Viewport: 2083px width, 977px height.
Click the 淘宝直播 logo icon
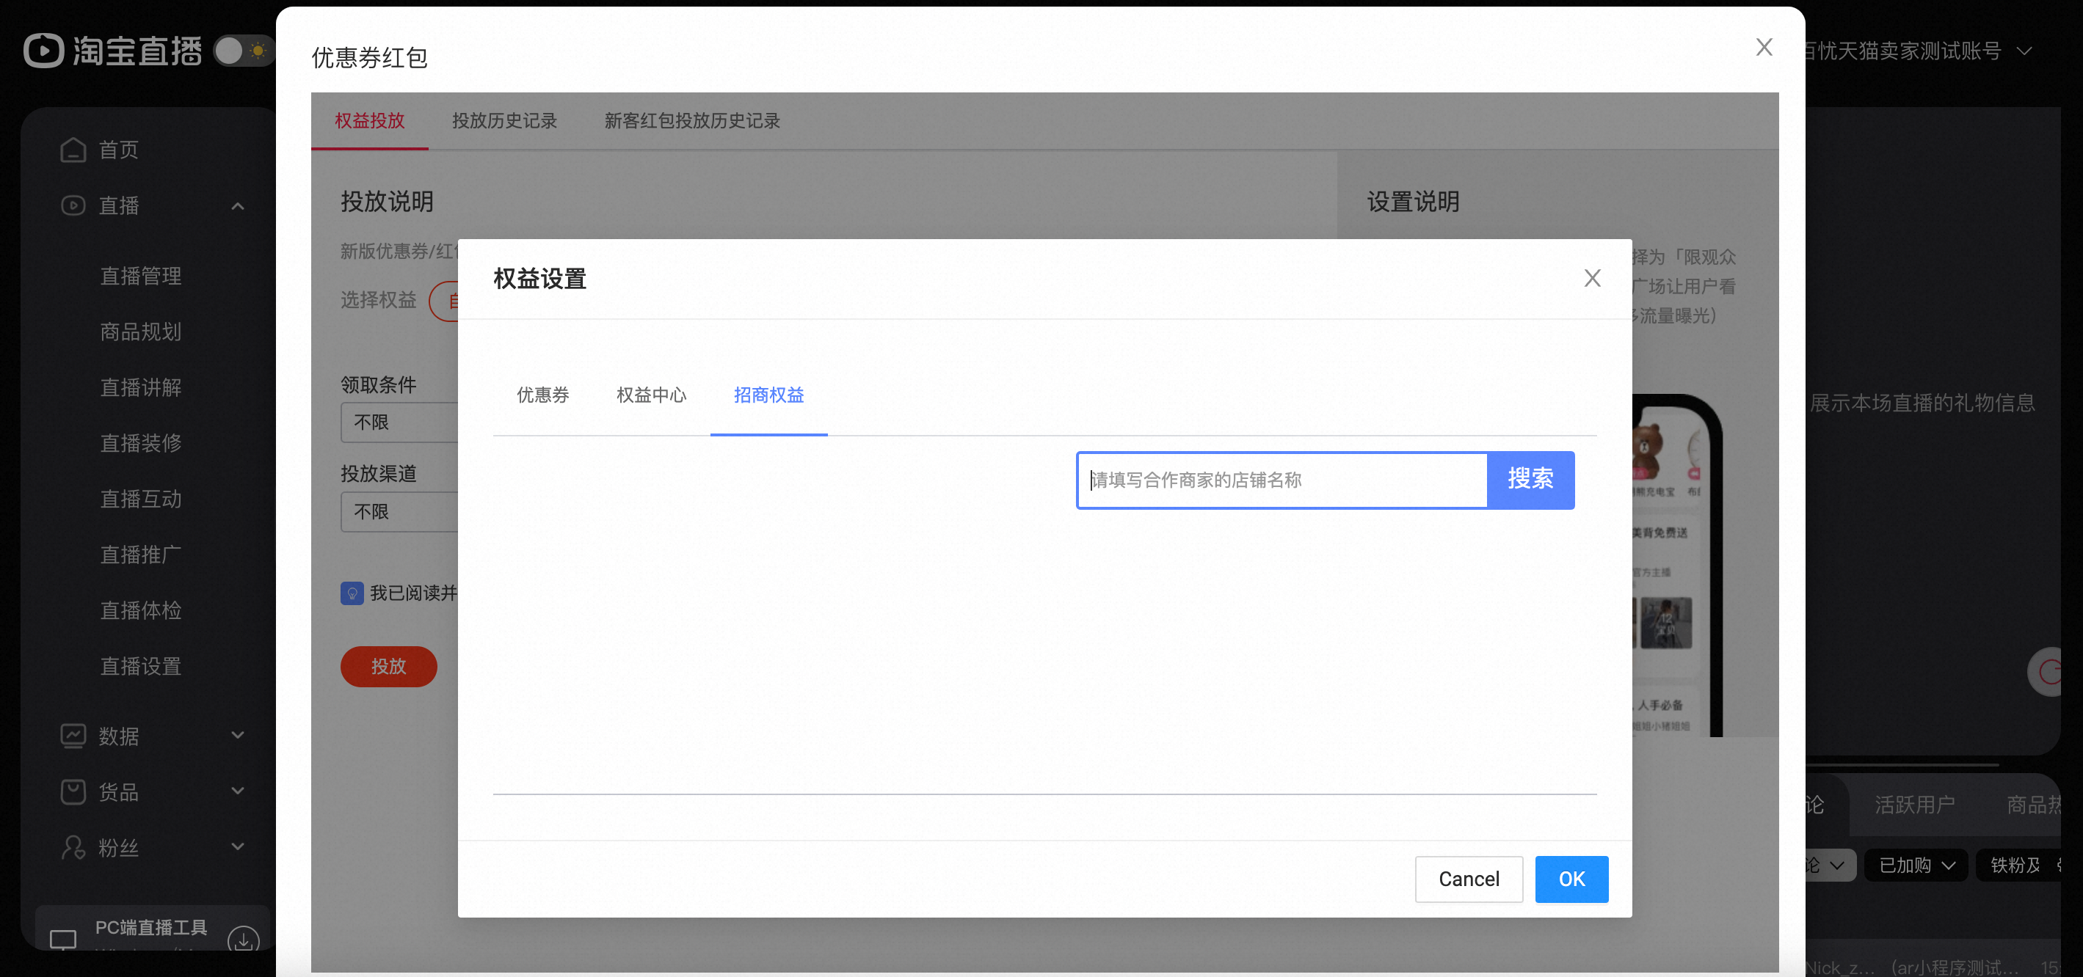(43, 51)
